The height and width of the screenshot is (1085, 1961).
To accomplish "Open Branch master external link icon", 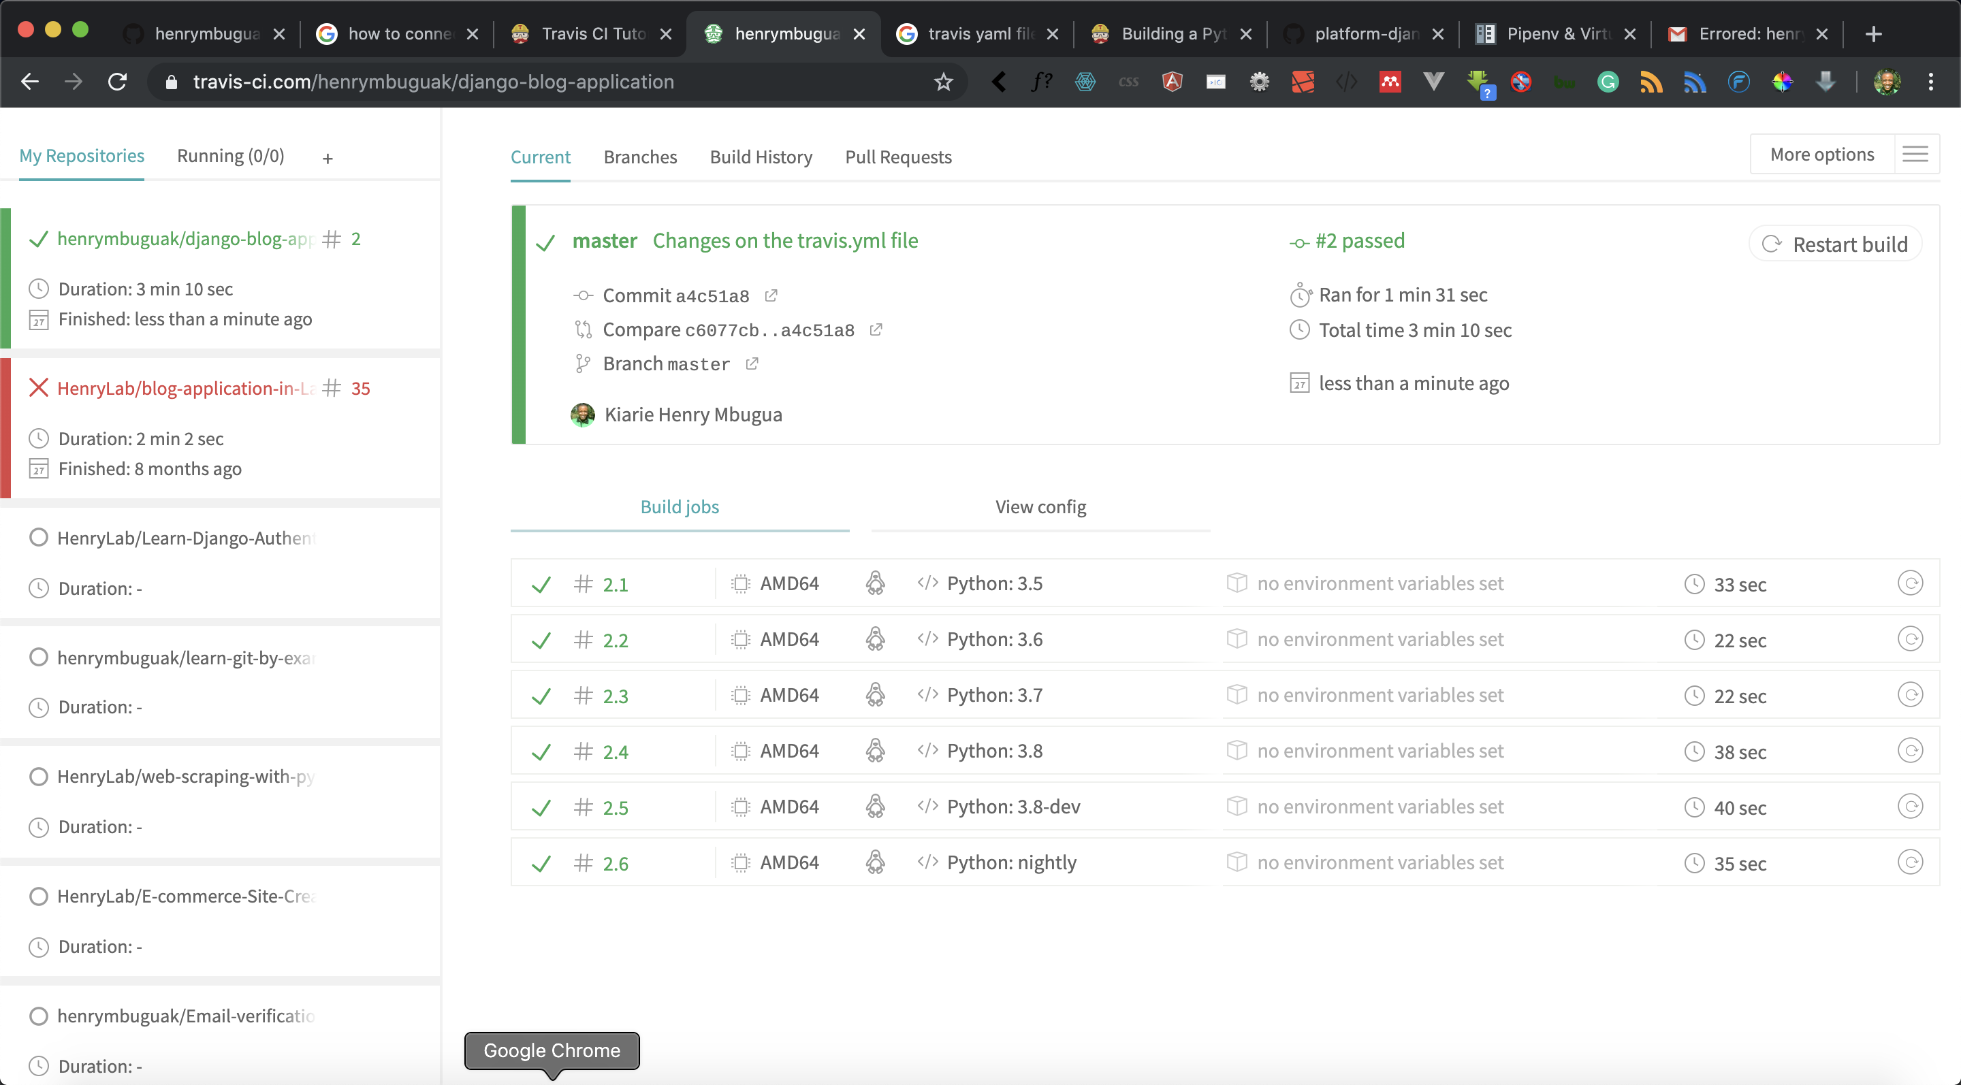I will pos(752,363).
